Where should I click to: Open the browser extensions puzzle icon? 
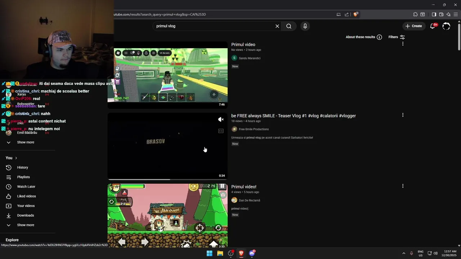415,14
